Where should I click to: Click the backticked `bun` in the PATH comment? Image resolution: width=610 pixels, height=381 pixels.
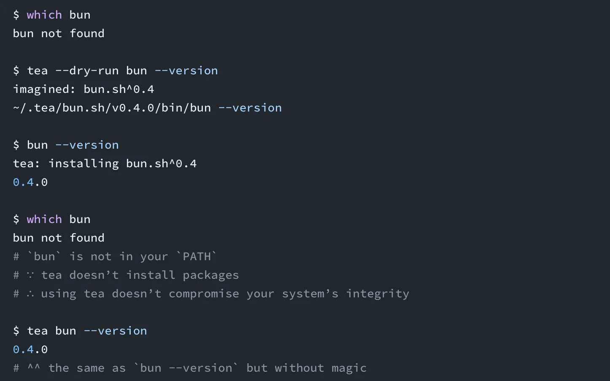point(44,256)
